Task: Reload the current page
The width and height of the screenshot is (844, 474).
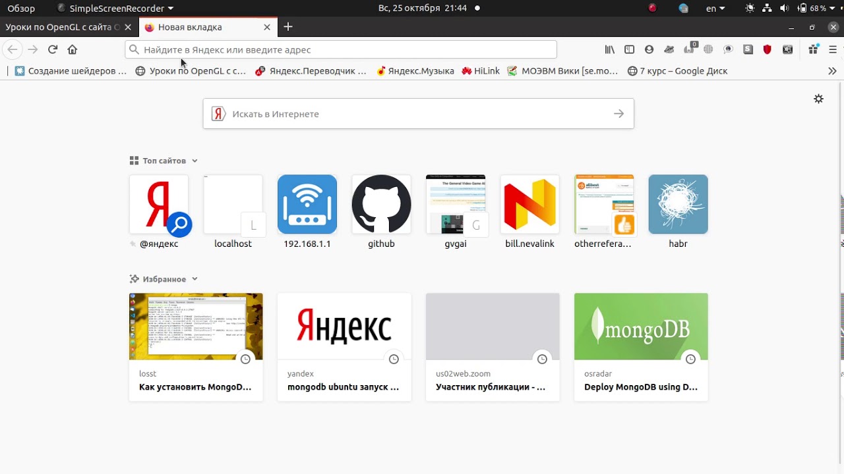Action: click(53, 49)
